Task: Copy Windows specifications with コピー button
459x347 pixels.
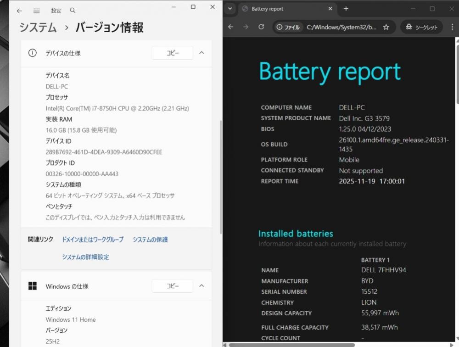Action: point(172,286)
